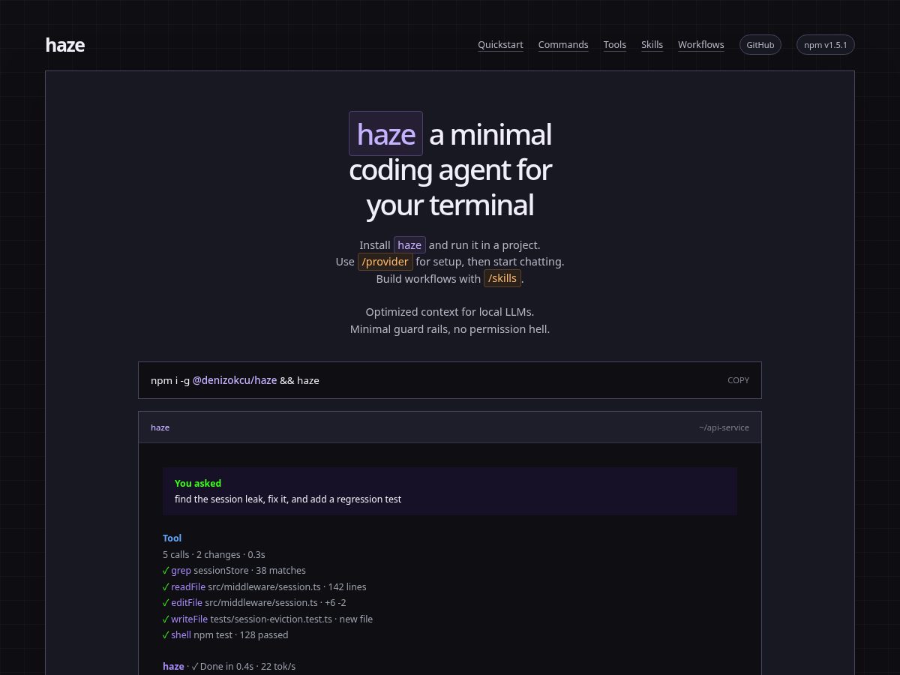Click the /skills code tag
Image resolution: width=900 pixels, height=675 pixels.
click(502, 278)
